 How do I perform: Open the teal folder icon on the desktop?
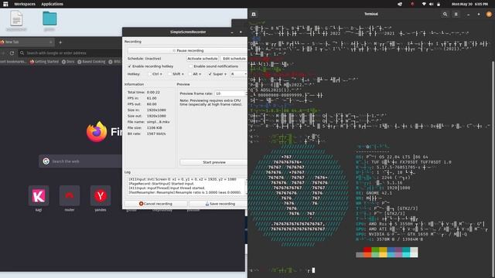49,19
